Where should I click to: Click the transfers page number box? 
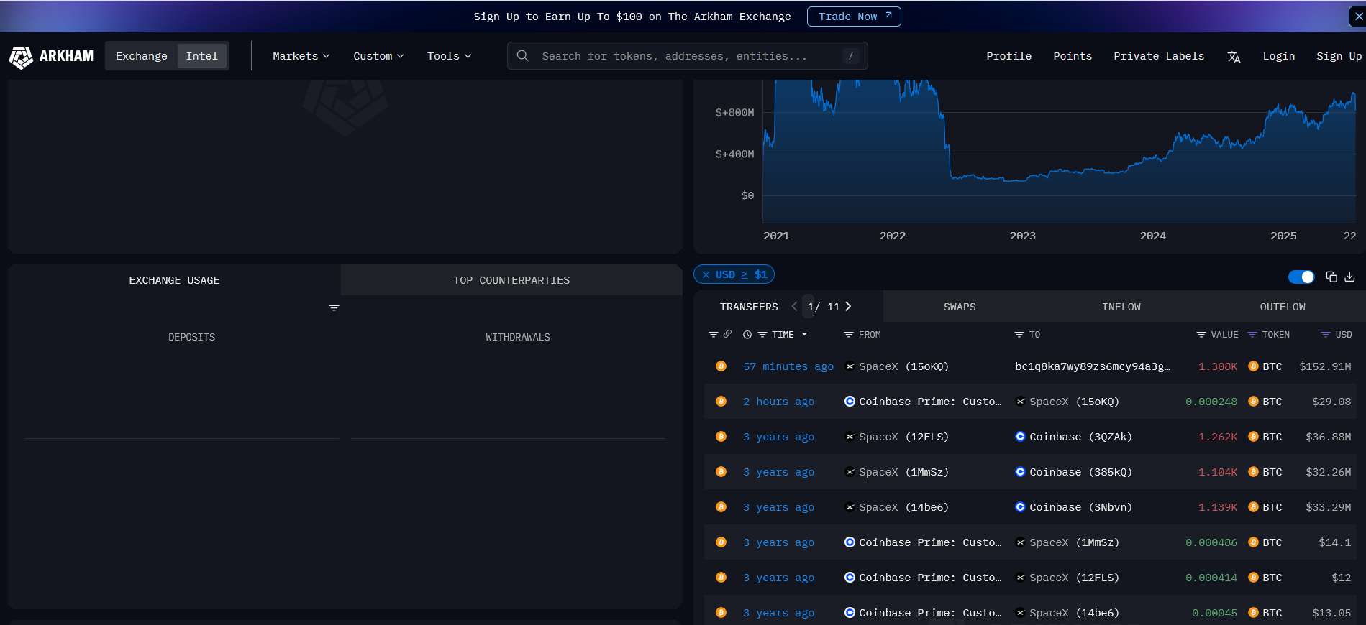[x=809, y=307]
